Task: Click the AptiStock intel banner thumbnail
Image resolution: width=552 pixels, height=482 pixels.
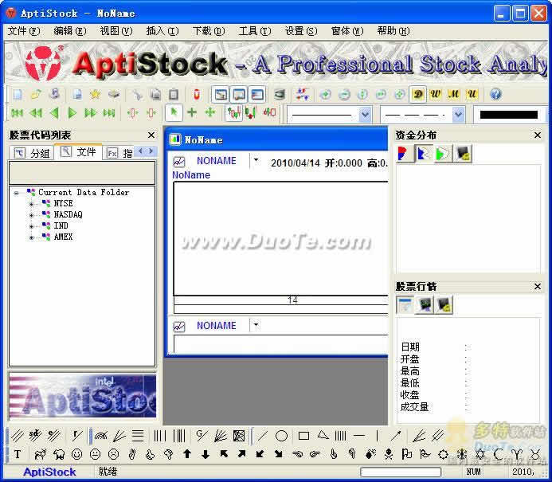Action: (x=82, y=396)
